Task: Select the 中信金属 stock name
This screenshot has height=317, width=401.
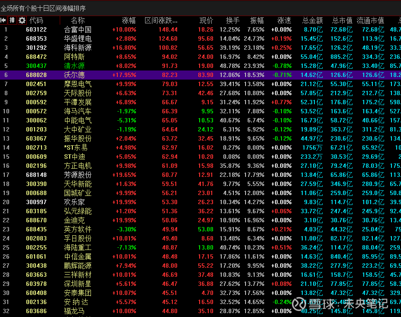Action: 78,256
